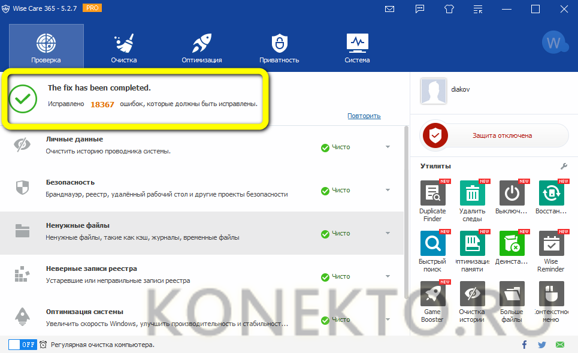578x353 pixels.
Task: Click the Чисто status for Безопасность
Action: 335,191
